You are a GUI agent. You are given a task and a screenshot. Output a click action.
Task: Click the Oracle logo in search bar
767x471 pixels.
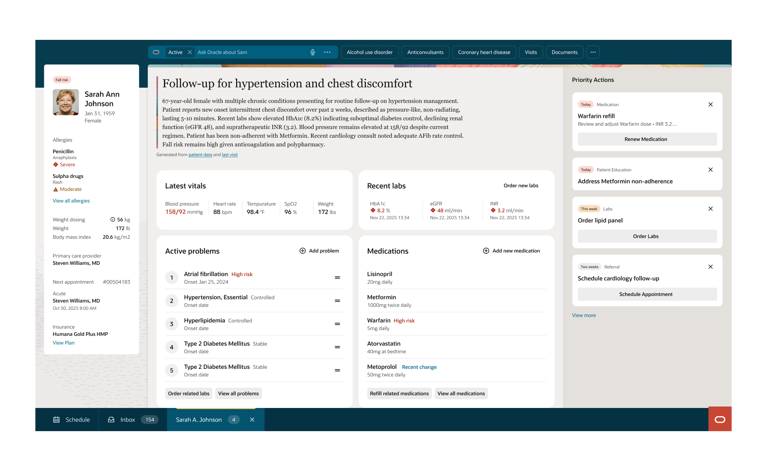click(156, 52)
